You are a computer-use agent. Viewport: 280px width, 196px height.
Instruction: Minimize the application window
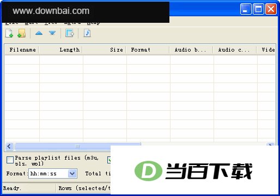246,9
